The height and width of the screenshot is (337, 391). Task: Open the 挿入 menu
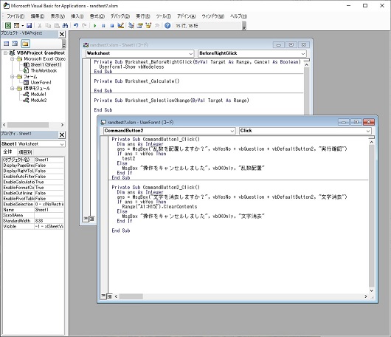click(77, 16)
